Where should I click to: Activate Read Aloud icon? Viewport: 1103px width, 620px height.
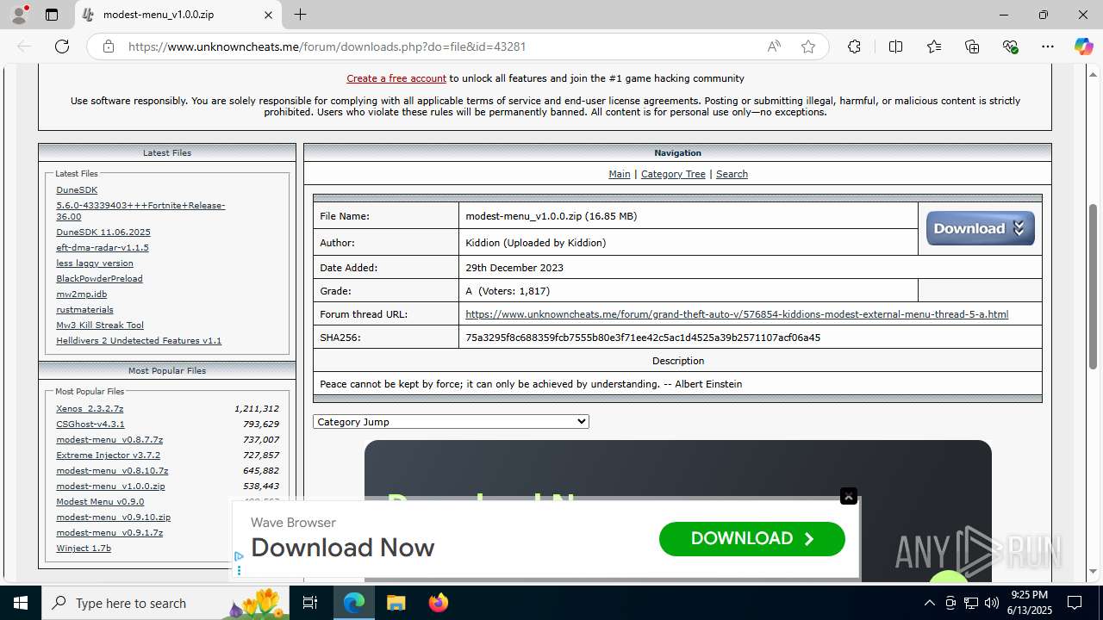pyautogui.click(x=774, y=46)
